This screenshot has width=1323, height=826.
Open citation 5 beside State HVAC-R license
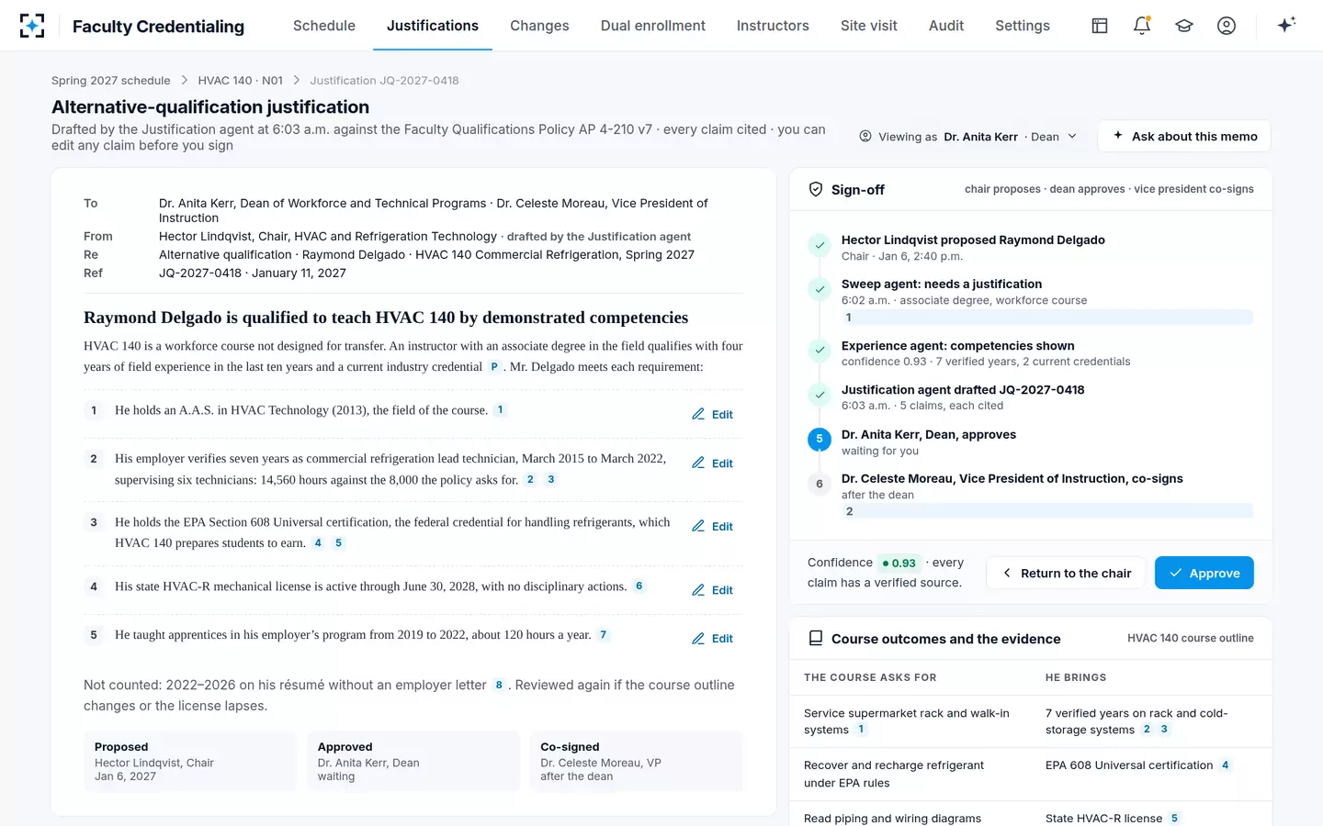[1174, 819]
